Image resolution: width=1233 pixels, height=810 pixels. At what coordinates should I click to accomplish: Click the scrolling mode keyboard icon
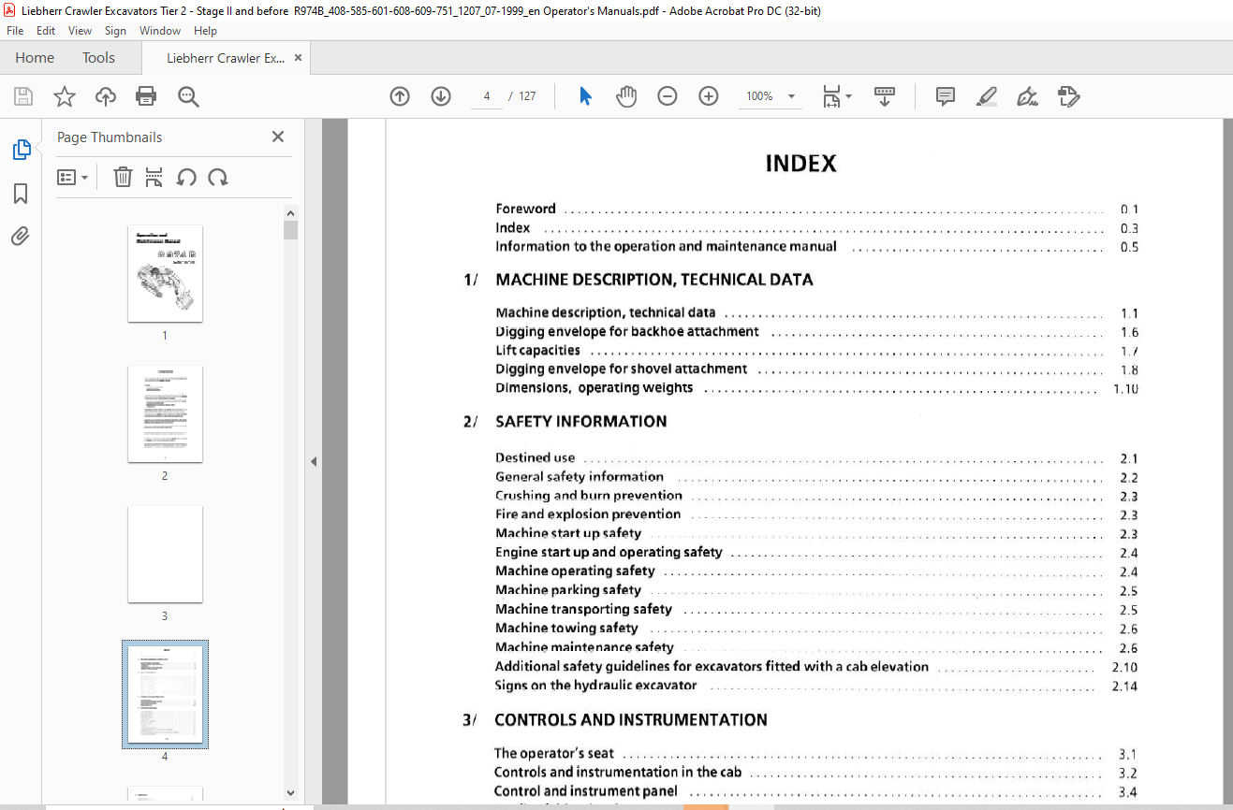885,96
